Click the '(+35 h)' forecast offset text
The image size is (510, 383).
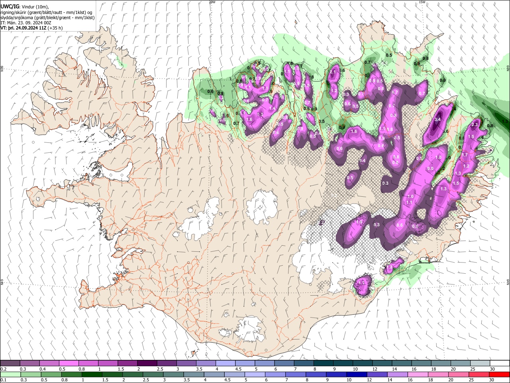55,28
